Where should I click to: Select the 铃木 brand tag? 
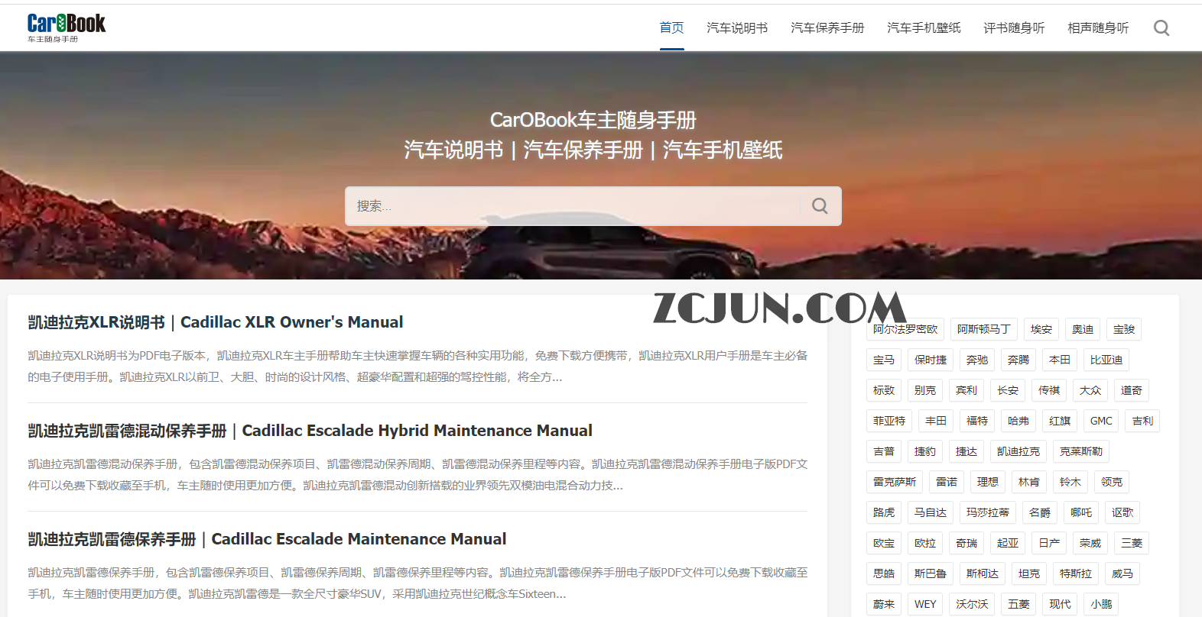1070,482
